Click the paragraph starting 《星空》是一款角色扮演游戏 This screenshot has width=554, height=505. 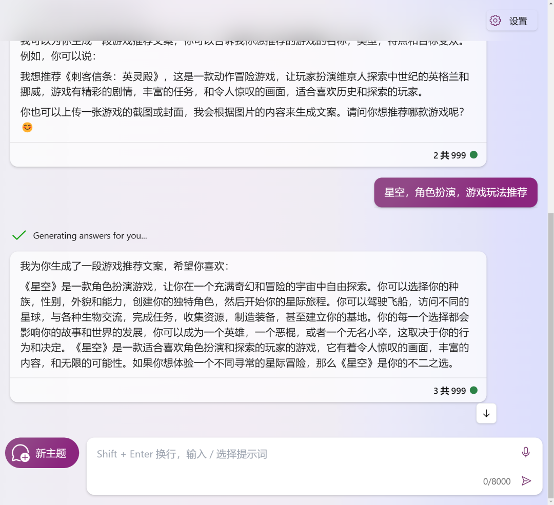click(245, 325)
